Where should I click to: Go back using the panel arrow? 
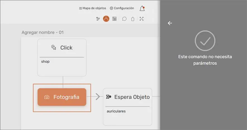[x=170, y=23]
